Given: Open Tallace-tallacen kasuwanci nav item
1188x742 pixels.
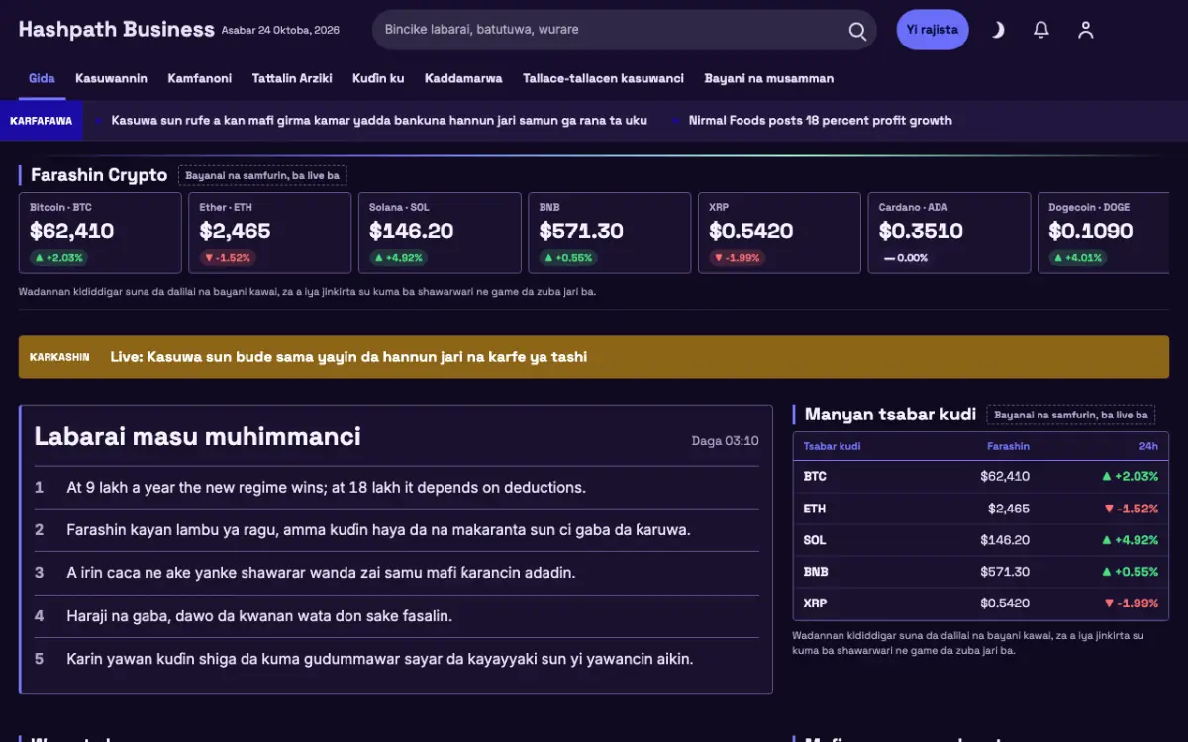Looking at the screenshot, I should coord(603,78).
